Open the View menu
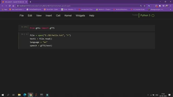 coord(39,16)
